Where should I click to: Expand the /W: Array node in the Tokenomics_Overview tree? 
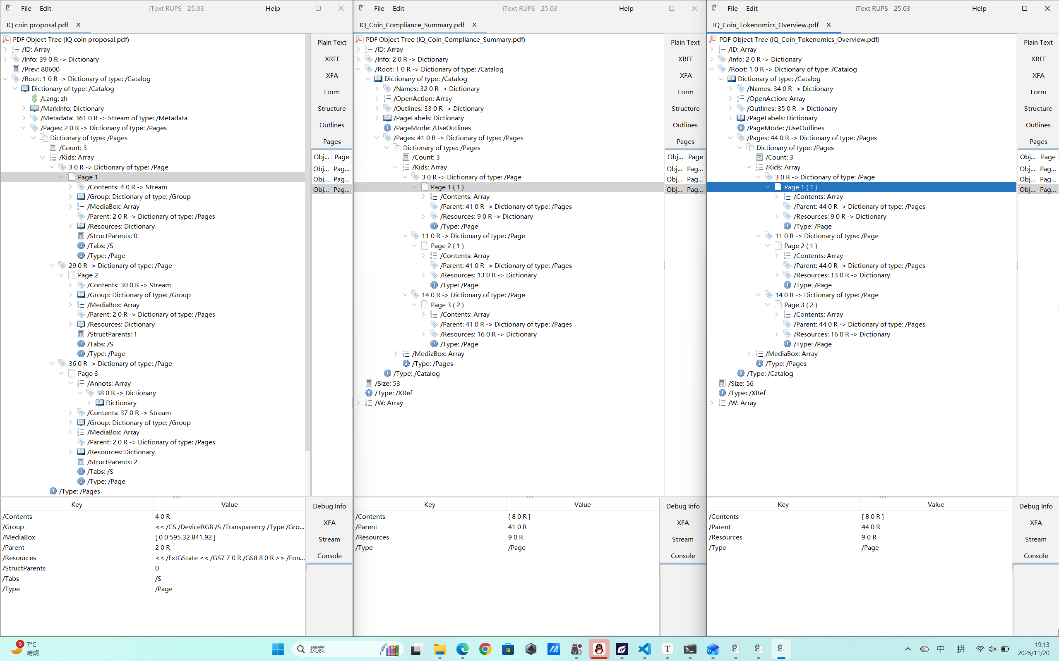(712, 403)
